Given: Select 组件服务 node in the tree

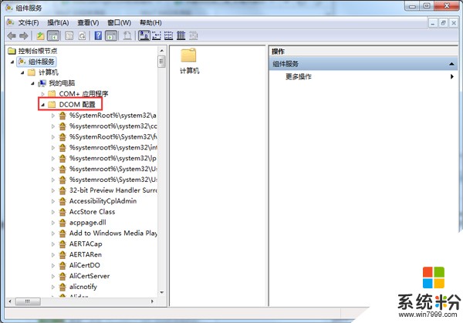Looking at the screenshot, I should tap(42, 62).
